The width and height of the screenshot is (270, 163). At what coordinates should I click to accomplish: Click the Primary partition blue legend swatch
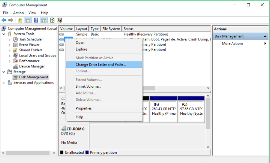pos(87,153)
